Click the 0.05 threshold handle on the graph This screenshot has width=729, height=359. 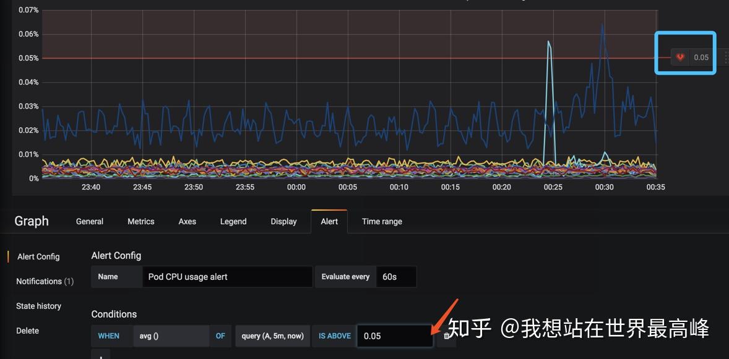pyautogui.click(x=700, y=57)
